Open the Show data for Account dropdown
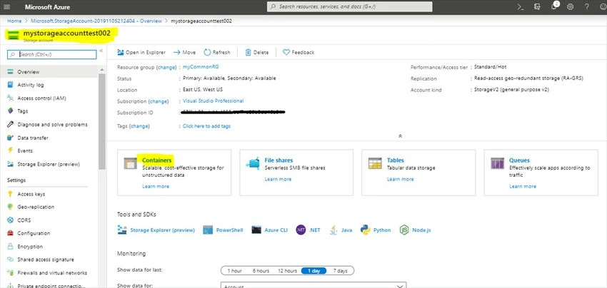Image resolution: width=607 pixels, height=288 pixels. (x=313, y=285)
